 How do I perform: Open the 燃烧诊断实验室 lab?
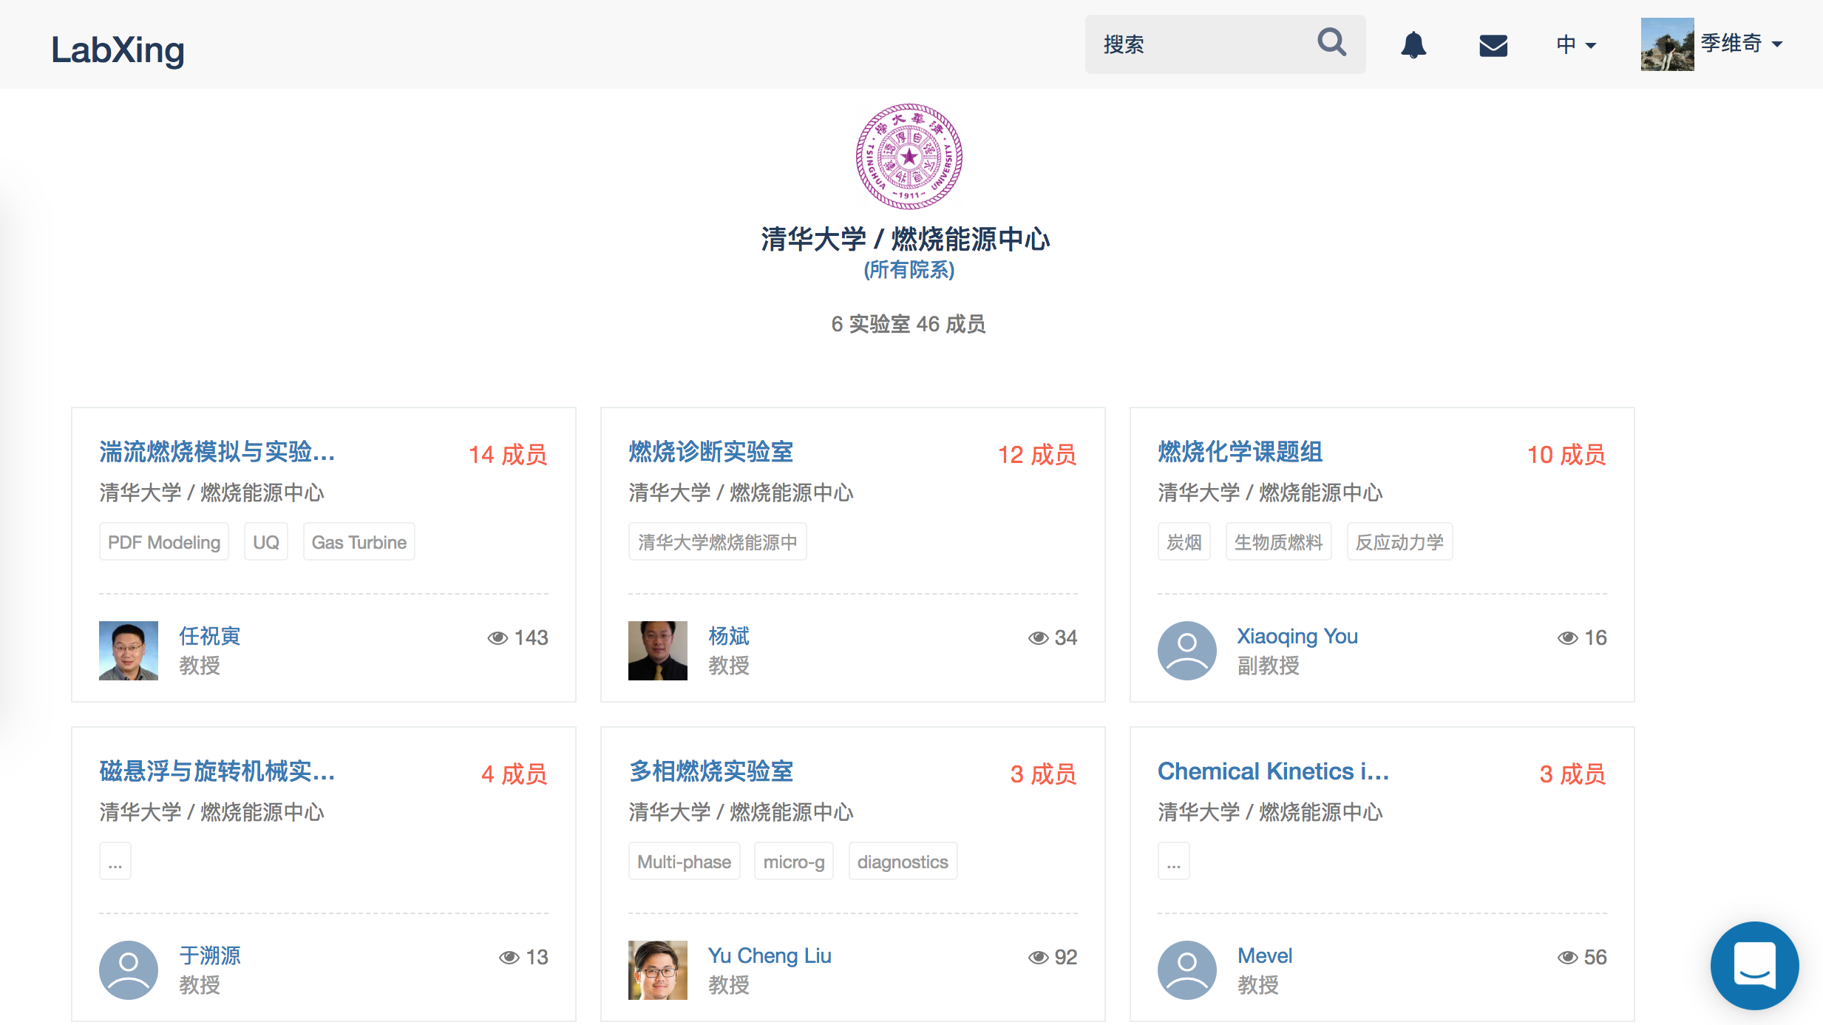point(710,452)
